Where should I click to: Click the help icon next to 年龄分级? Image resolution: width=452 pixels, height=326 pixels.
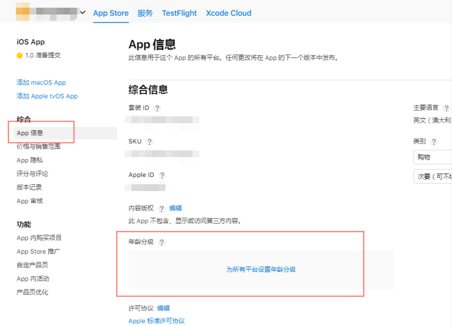[x=162, y=242]
